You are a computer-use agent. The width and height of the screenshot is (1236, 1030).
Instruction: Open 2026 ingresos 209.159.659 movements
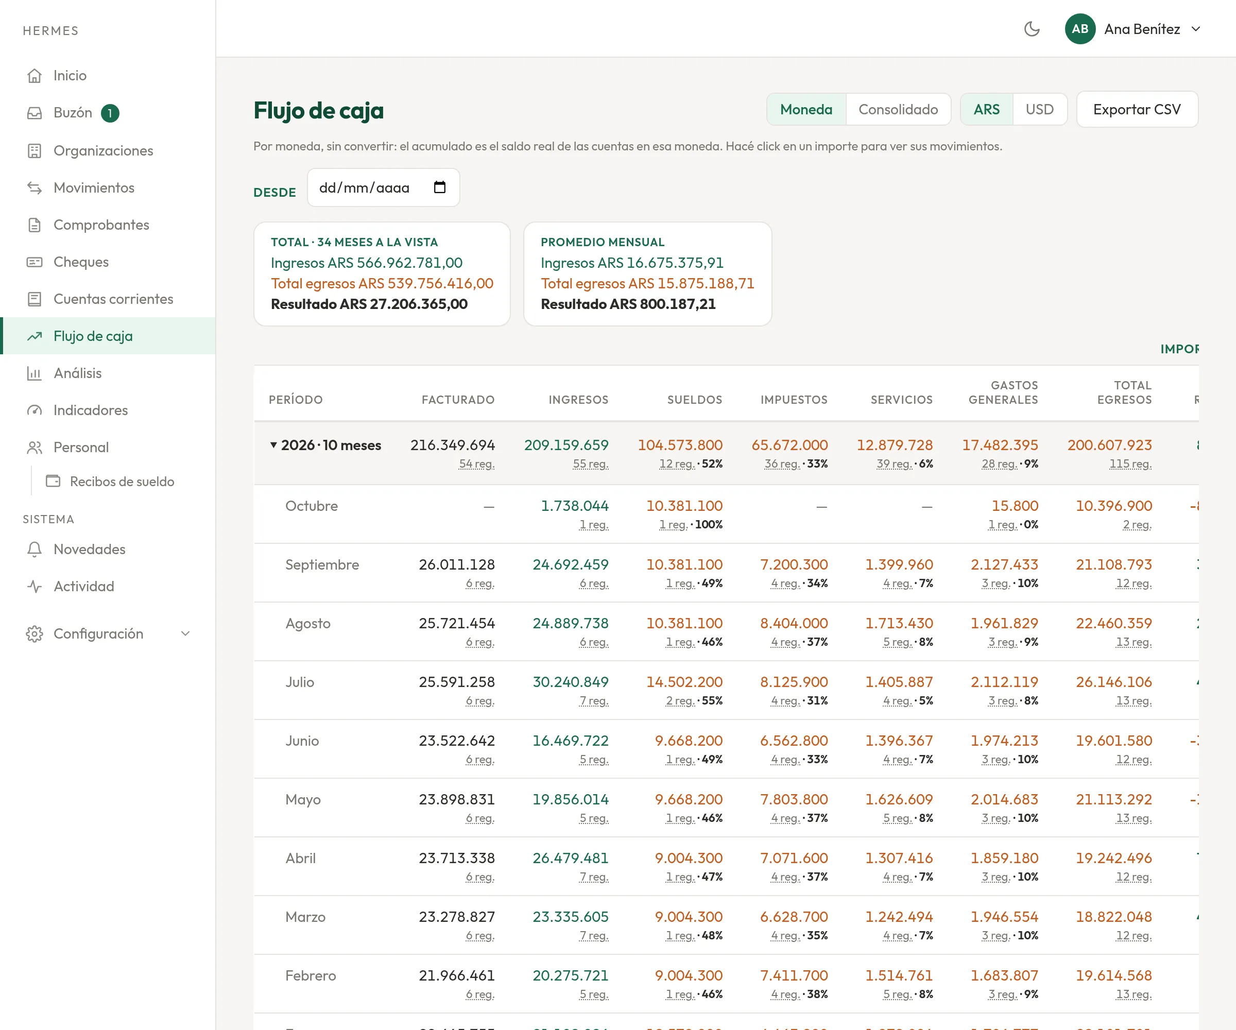[566, 445]
